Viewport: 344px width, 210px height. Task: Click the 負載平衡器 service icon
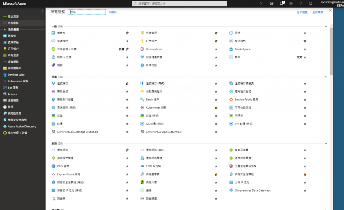(x=231, y=150)
